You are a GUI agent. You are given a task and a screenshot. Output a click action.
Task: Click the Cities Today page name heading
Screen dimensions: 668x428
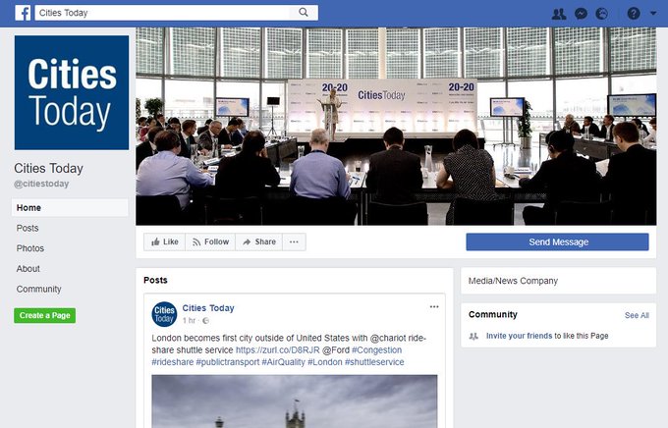48,169
